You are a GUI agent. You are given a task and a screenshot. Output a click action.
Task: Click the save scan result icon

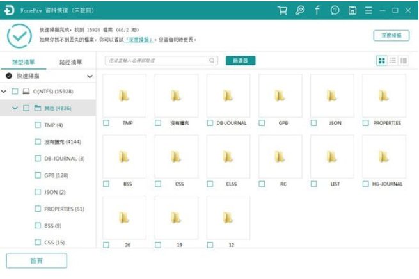pyautogui.click(x=352, y=10)
